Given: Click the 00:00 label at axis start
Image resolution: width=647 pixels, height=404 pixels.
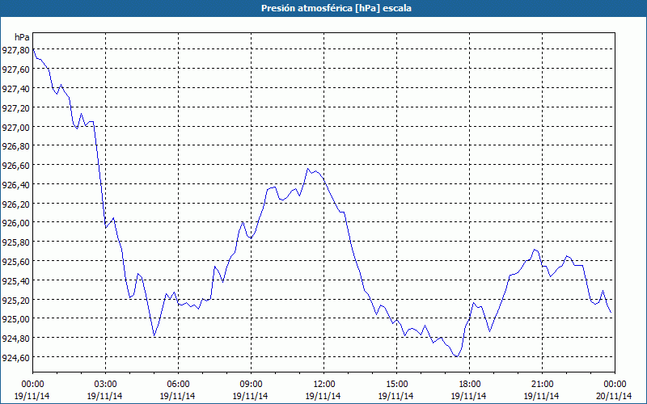Looking at the screenshot, I should (32, 385).
